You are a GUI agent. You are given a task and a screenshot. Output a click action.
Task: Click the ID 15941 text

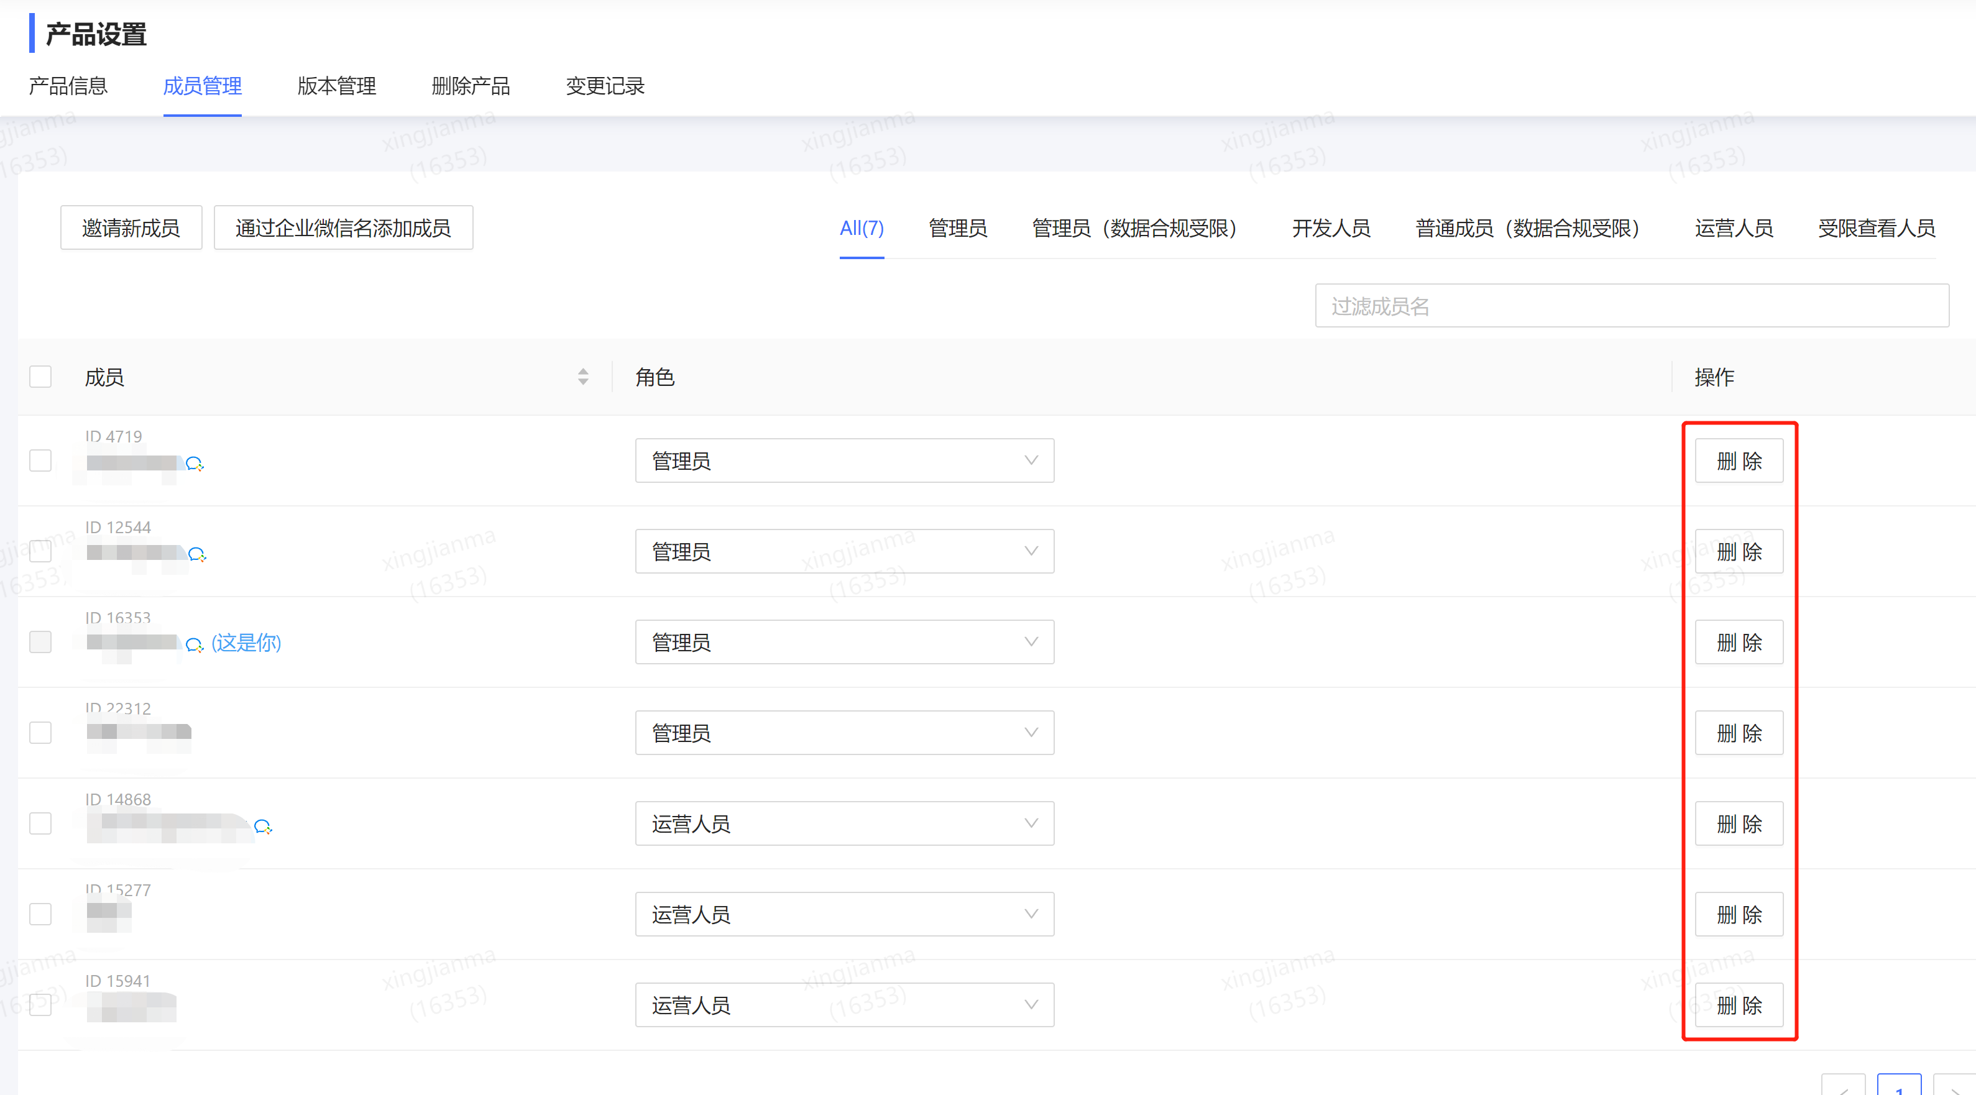pos(117,981)
